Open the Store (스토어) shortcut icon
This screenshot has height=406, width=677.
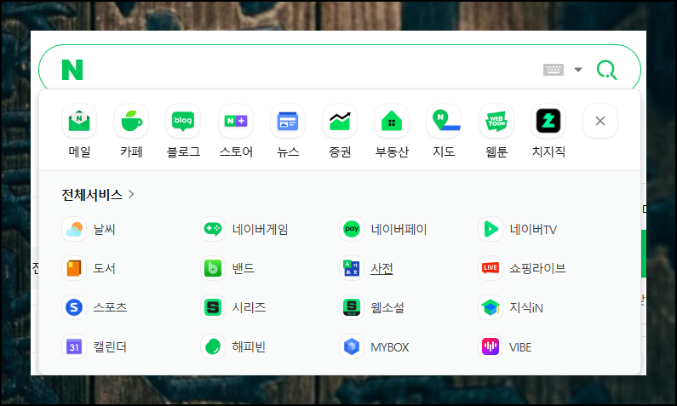click(x=236, y=121)
